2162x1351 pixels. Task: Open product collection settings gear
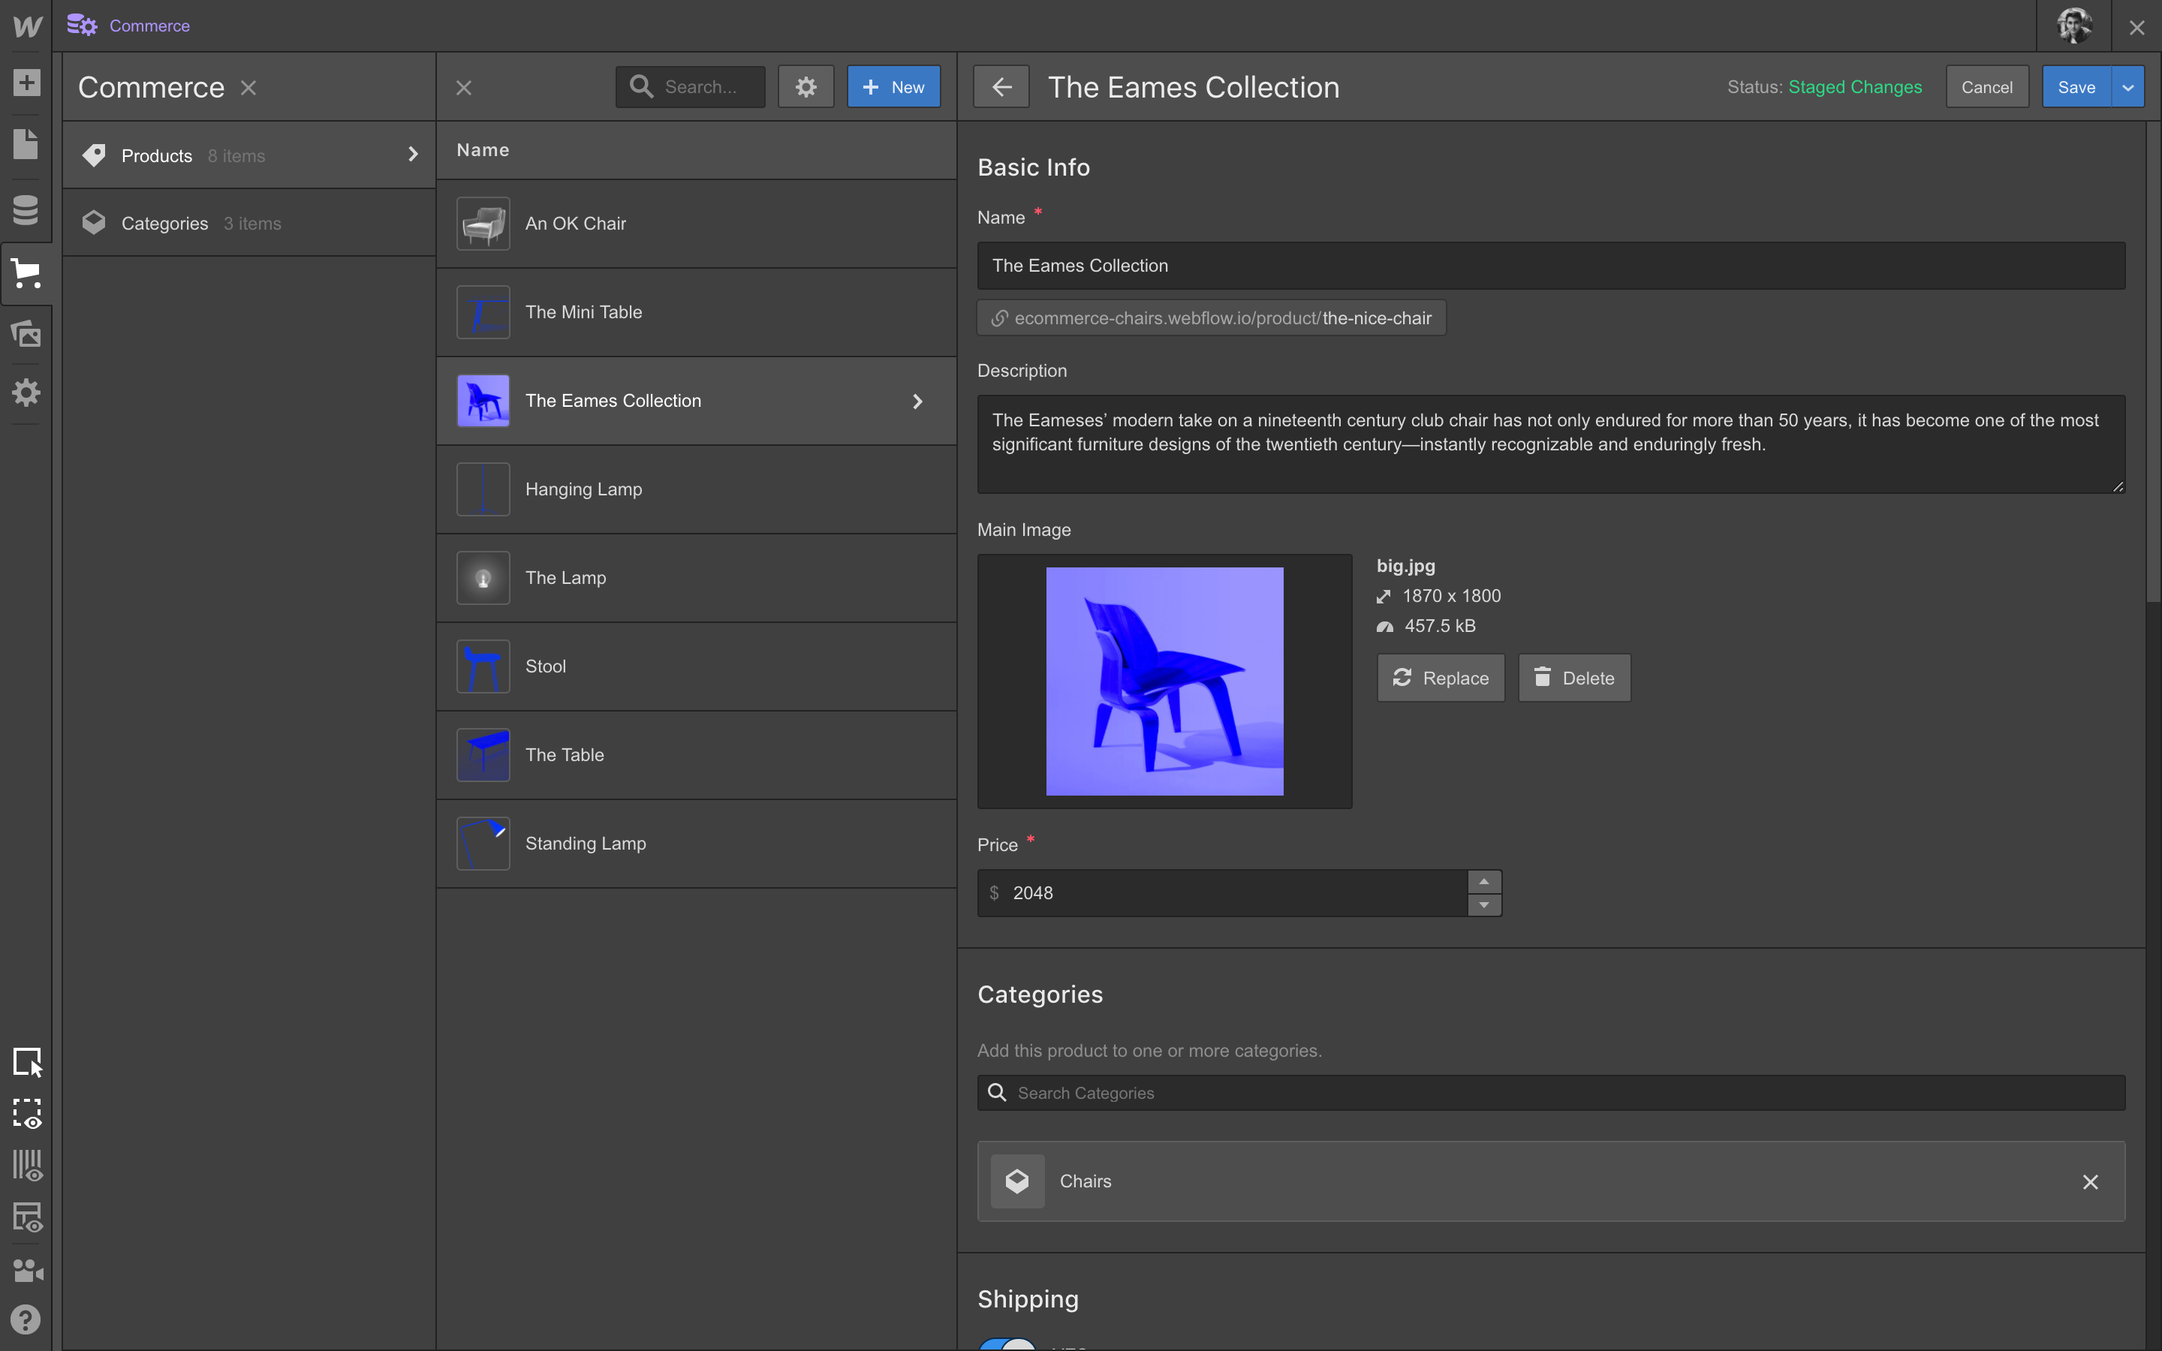(x=805, y=86)
